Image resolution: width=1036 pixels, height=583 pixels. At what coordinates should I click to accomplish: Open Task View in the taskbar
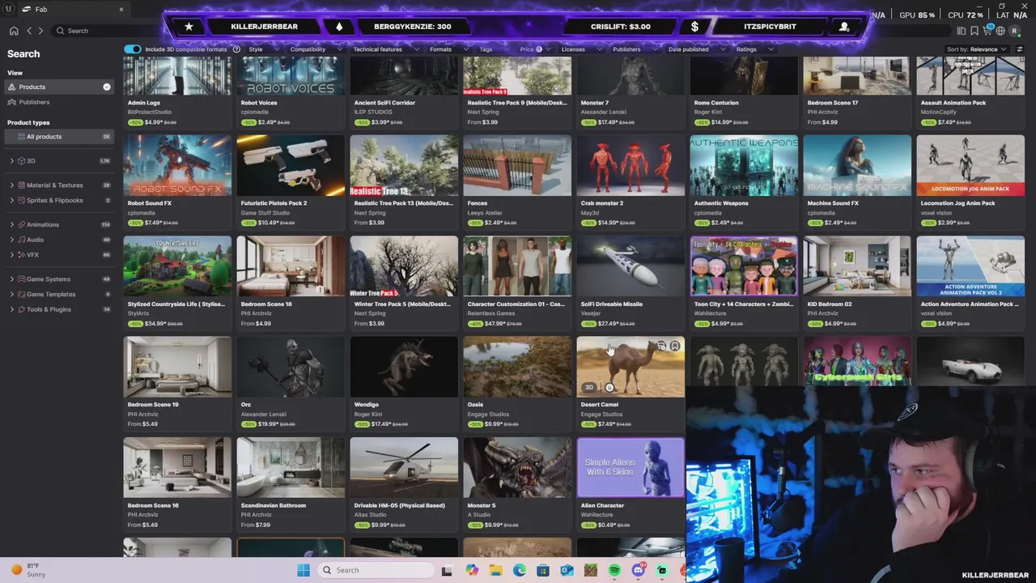446,570
